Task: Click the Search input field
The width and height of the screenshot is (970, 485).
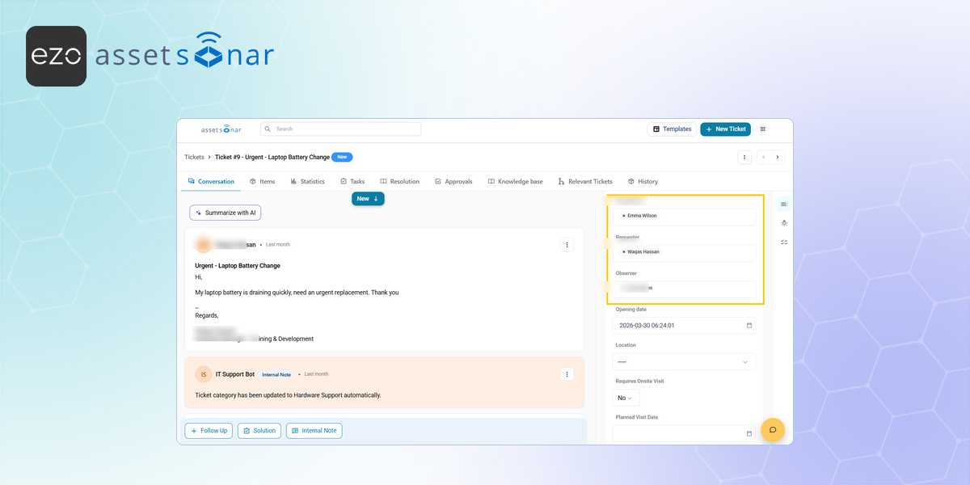Action: click(340, 129)
